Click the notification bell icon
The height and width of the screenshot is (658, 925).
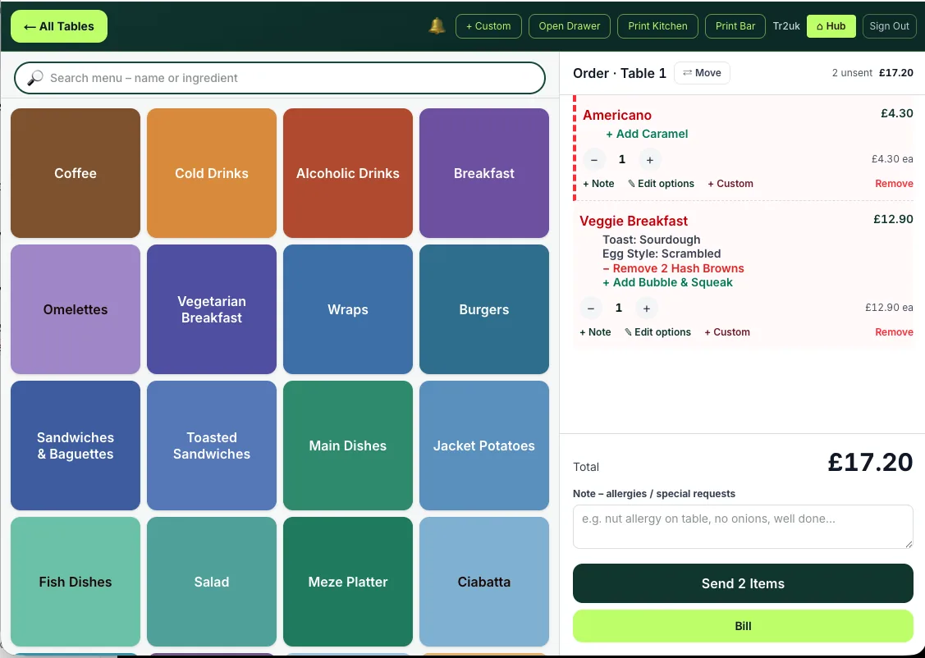(437, 26)
